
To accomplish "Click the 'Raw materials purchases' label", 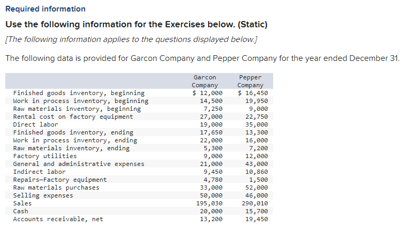I will click(56, 188).
